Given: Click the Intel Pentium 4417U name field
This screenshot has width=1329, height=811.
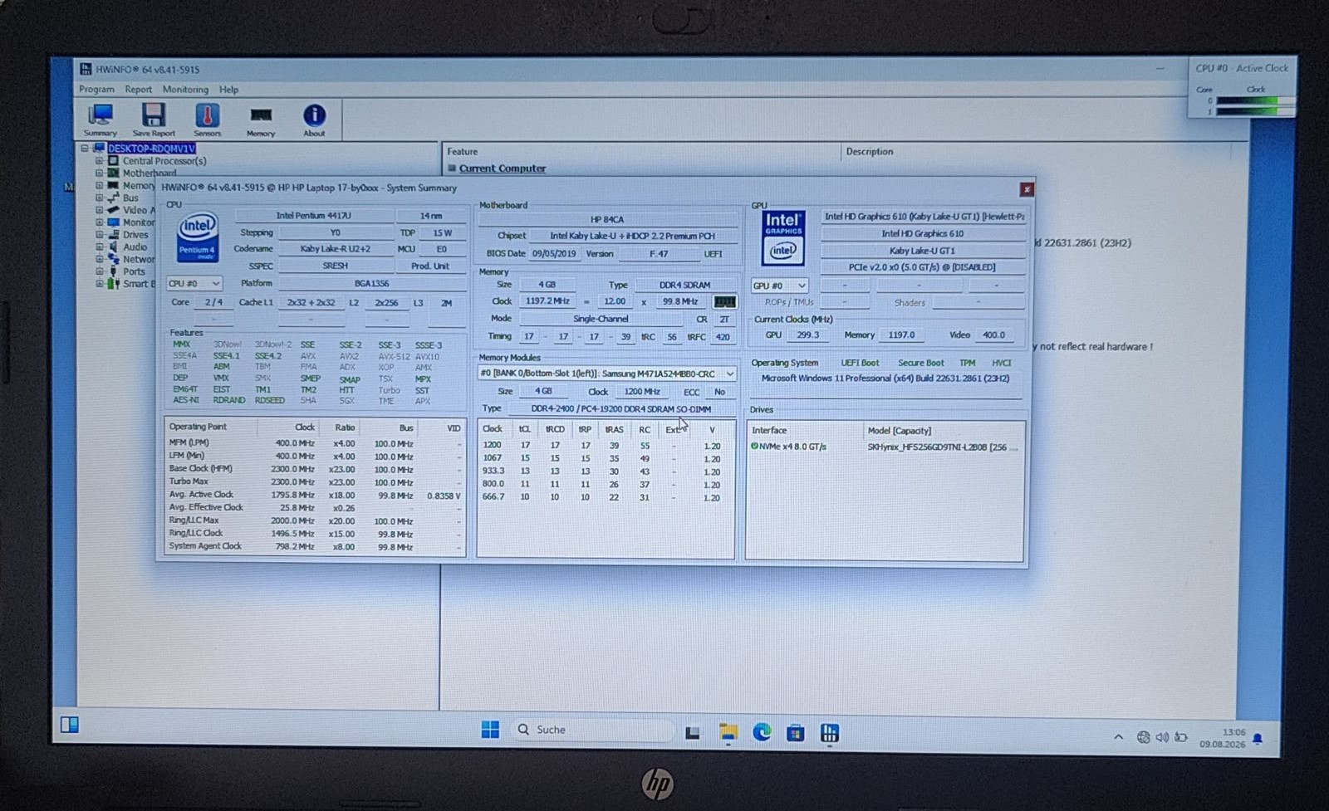Looking at the screenshot, I should pos(313,216).
